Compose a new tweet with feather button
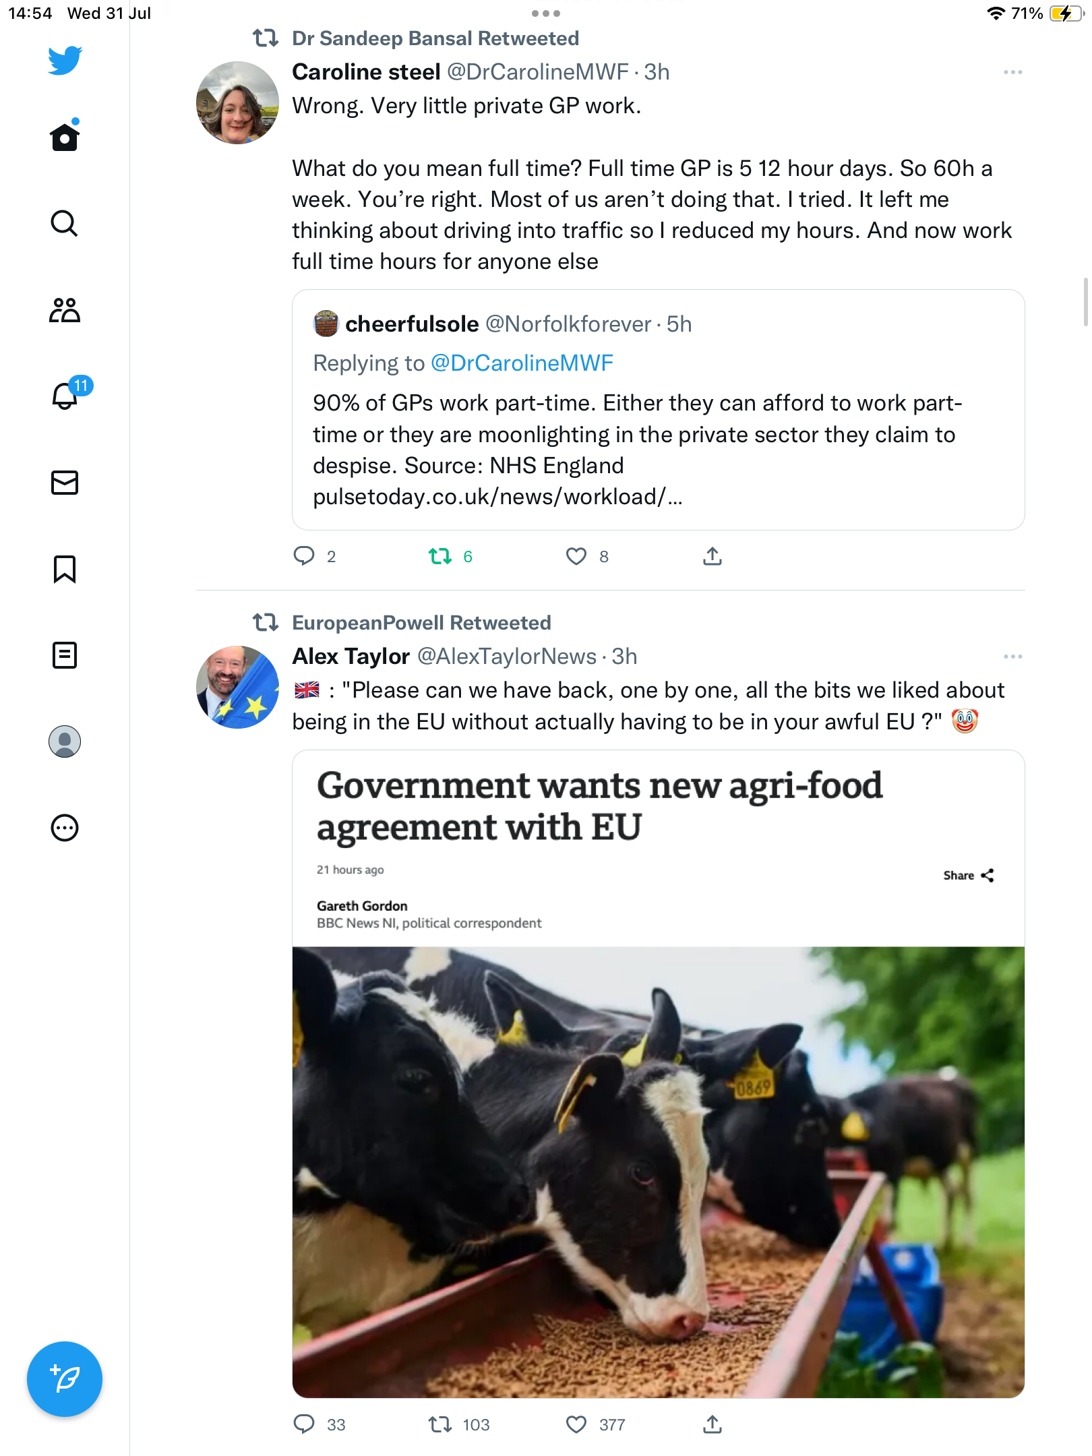 pyautogui.click(x=65, y=1379)
